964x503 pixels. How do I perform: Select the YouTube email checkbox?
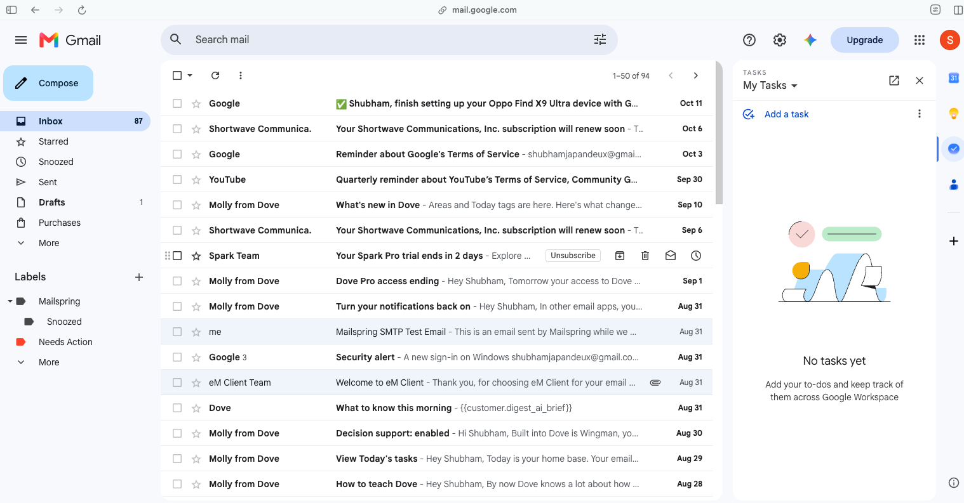pos(177,180)
